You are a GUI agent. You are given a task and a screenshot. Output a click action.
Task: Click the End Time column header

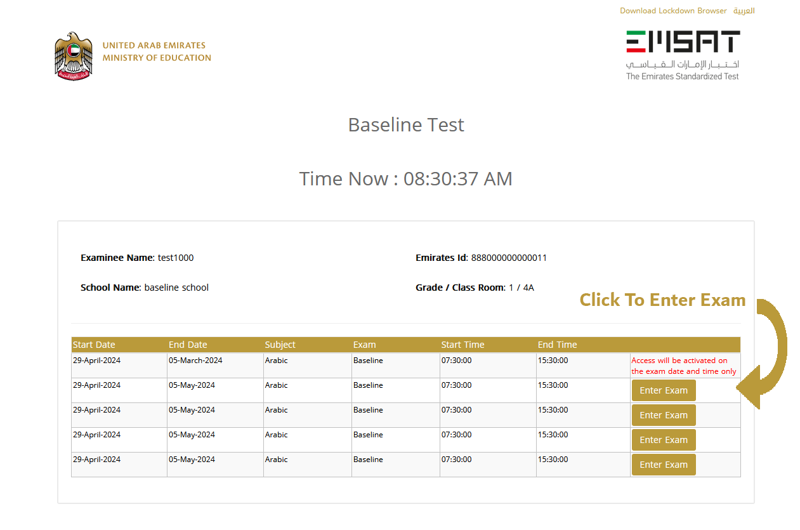click(557, 344)
